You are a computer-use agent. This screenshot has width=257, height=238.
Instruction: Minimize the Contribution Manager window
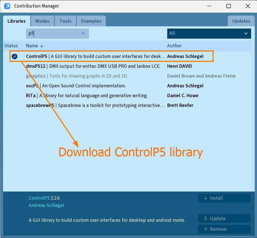(209, 6)
